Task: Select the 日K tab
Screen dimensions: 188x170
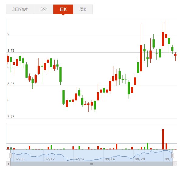Action: pyautogui.click(x=63, y=9)
